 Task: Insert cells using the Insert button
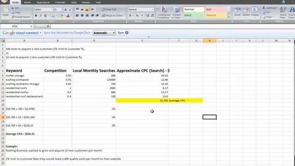tap(237, 12)
